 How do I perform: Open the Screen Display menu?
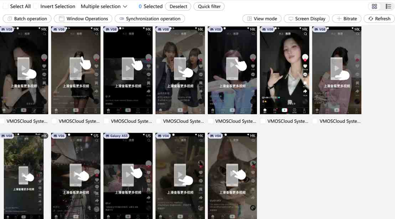pos(307,19)
